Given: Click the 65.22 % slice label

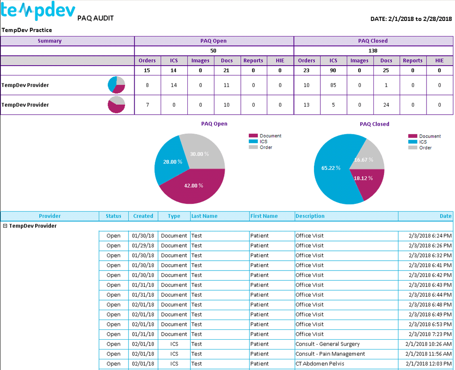Looking at the screenshot, I should tap(331, 167).
